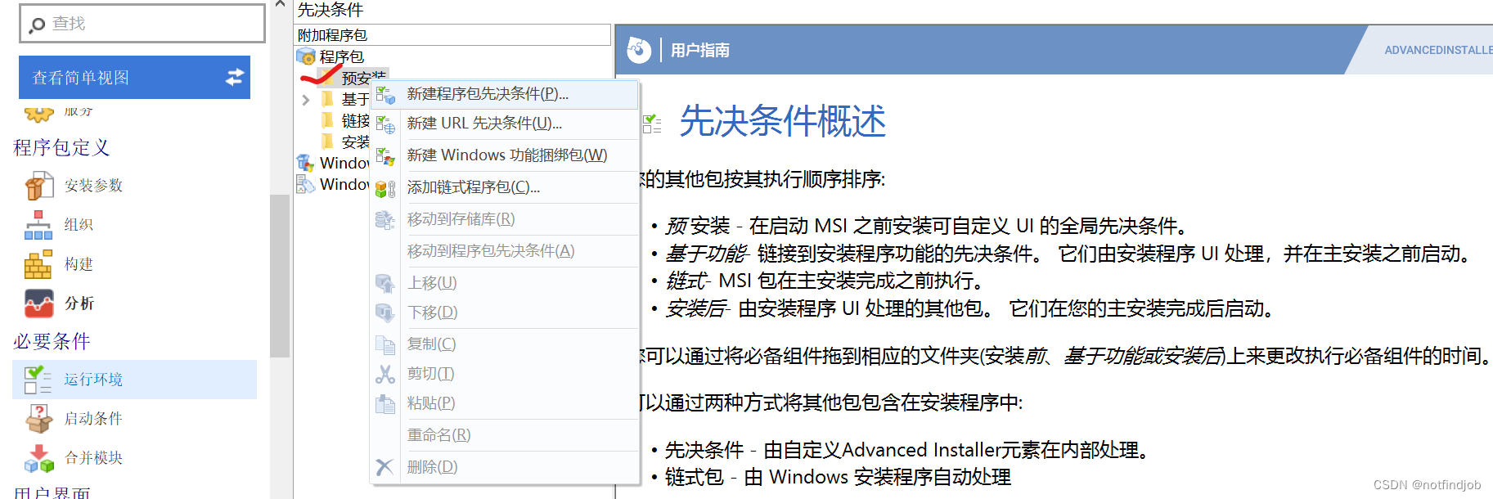Switch view with 查看简单视图 button
1493x499 pixels.
(134, 77)
